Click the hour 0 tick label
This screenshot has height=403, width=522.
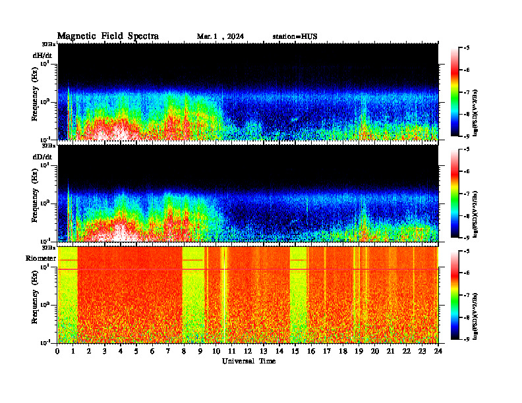coord(57,352)
